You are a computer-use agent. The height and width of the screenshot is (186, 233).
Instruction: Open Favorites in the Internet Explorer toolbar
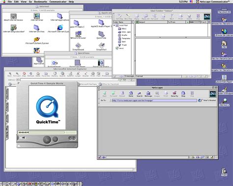(46, 74)
